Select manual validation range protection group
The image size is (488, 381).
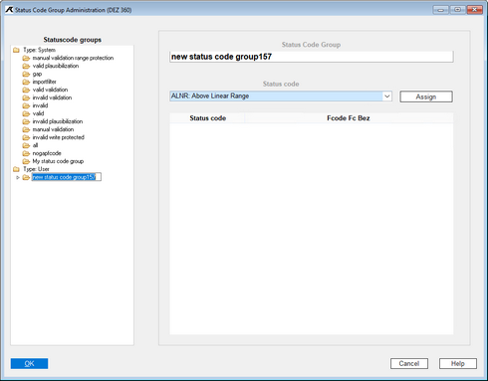73,58
